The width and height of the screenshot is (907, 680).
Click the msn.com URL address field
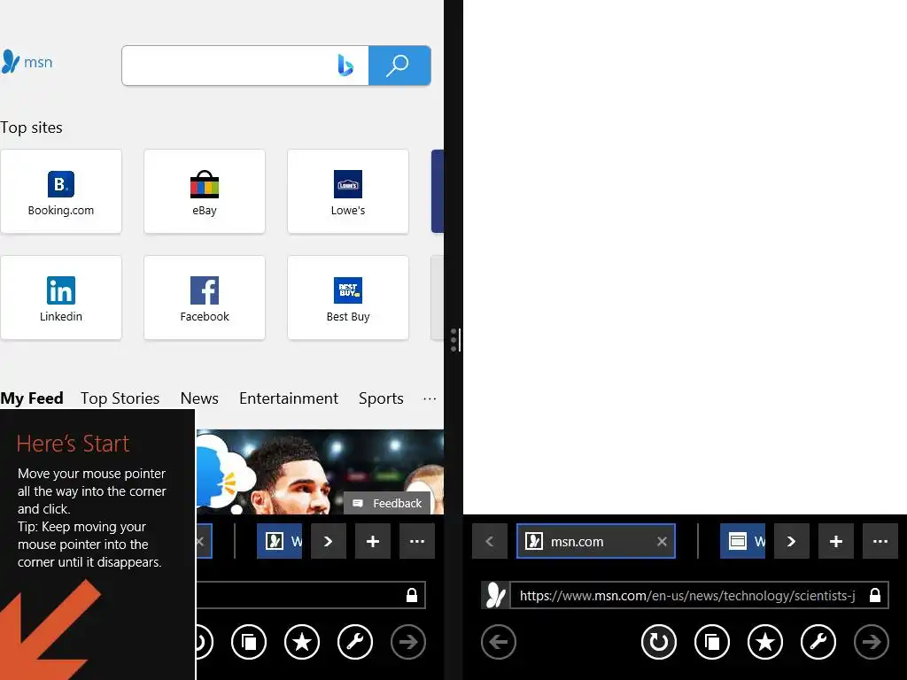coord(687,596)
